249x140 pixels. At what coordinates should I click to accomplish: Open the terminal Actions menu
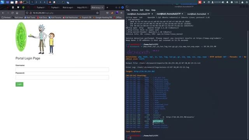135,10
